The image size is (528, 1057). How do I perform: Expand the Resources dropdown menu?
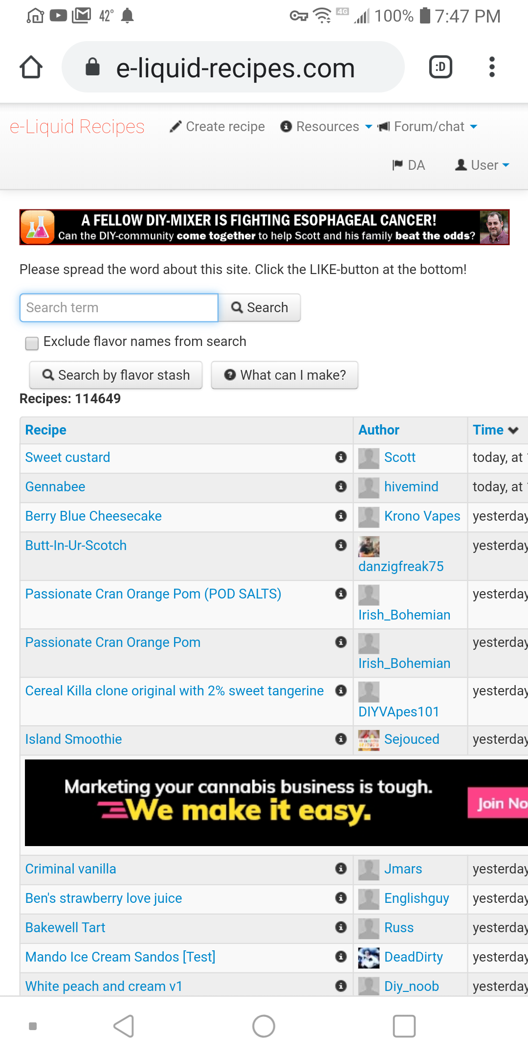pyautogui.click(x=327, y=127)
